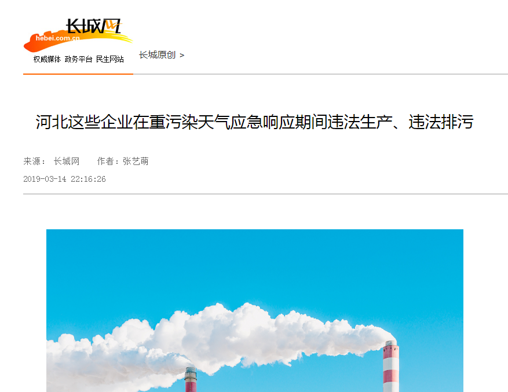Click the tall red-white chimney in photo
This screenshot has height=392, width=508.
(391, 366)
